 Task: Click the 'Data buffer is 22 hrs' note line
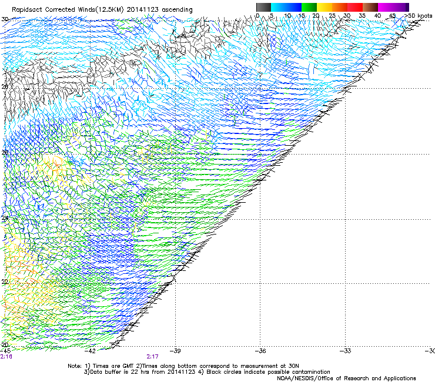coord(207,372)
